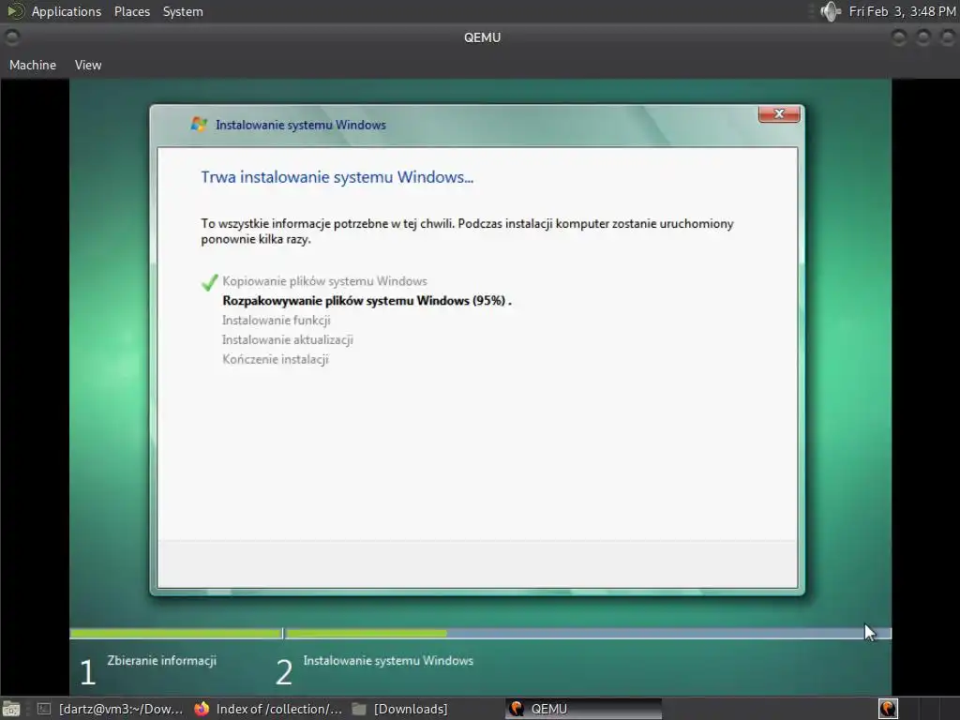This screenshot has height=720, width=960.
Task: Close the Windows setup dialog
Action: [779, 113]
